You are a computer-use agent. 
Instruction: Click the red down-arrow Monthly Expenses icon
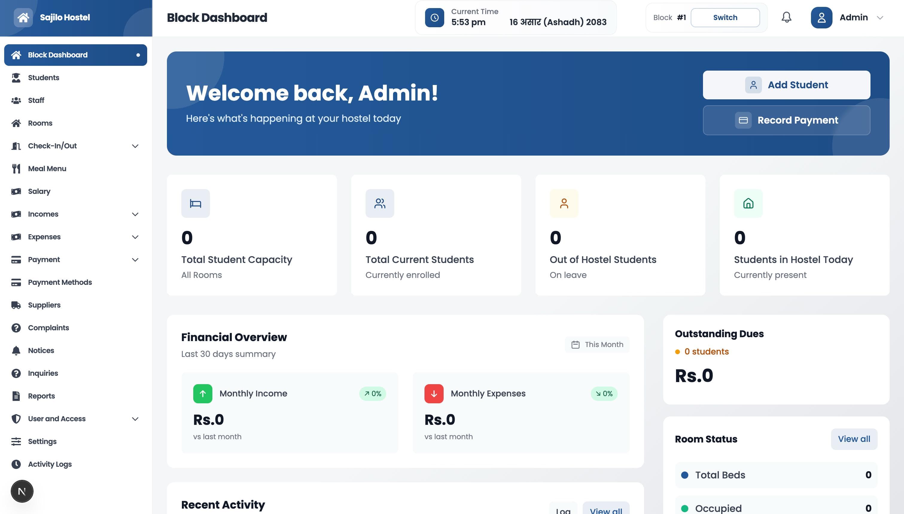tap(434, 394)
